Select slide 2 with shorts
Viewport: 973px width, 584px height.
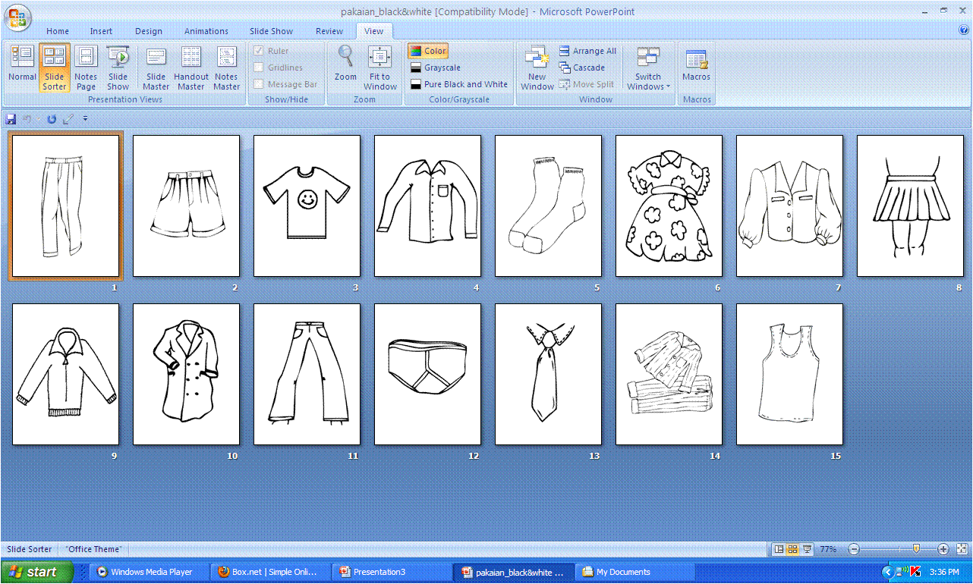pos(186,206)
